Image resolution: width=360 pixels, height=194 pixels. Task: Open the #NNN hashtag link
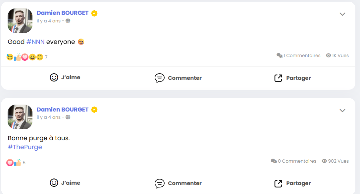tap(35, 42)
